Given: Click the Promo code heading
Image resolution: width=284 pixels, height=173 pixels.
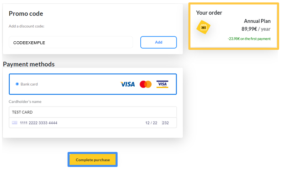Looking at the screenshot, I should (x=26, y=13).
